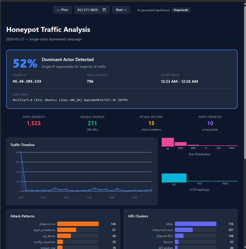
Task: Click the 03/27/2026 date input field
Action: click(x=92, y=10)
